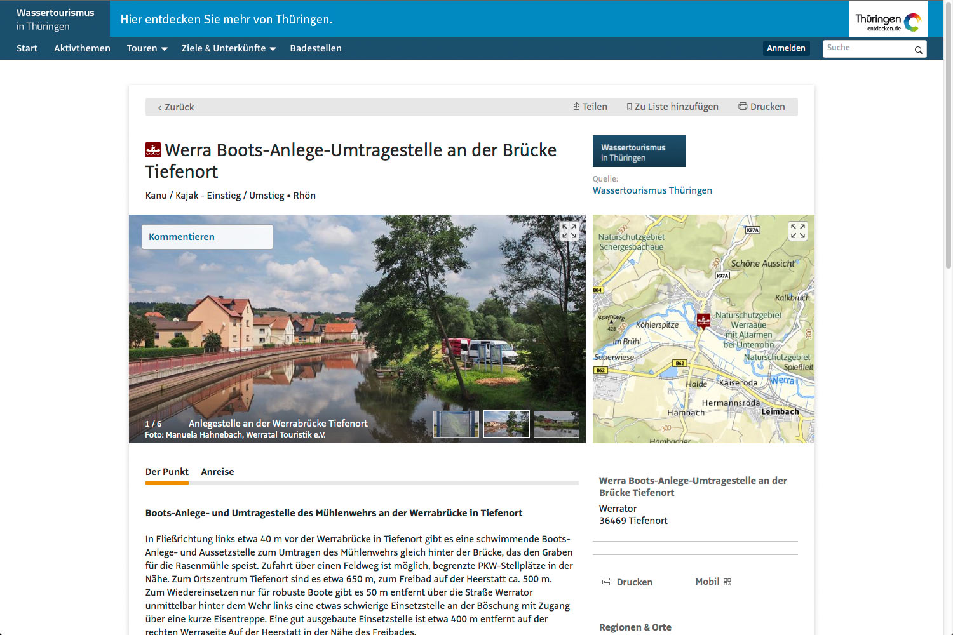Open the Badestellen menu item
The height and width of the screenshot is (635, 953).
coord(316,48)
